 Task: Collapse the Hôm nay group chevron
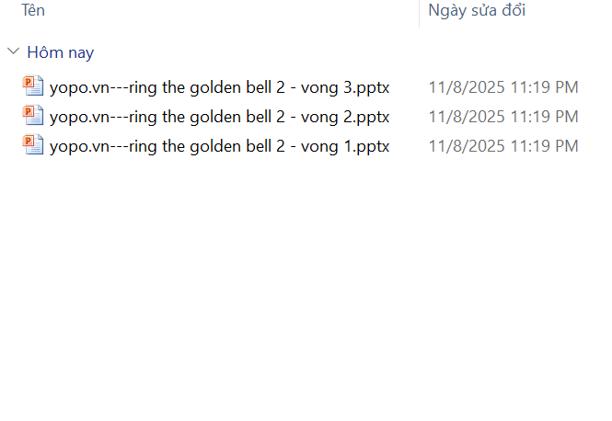[13, 52]
